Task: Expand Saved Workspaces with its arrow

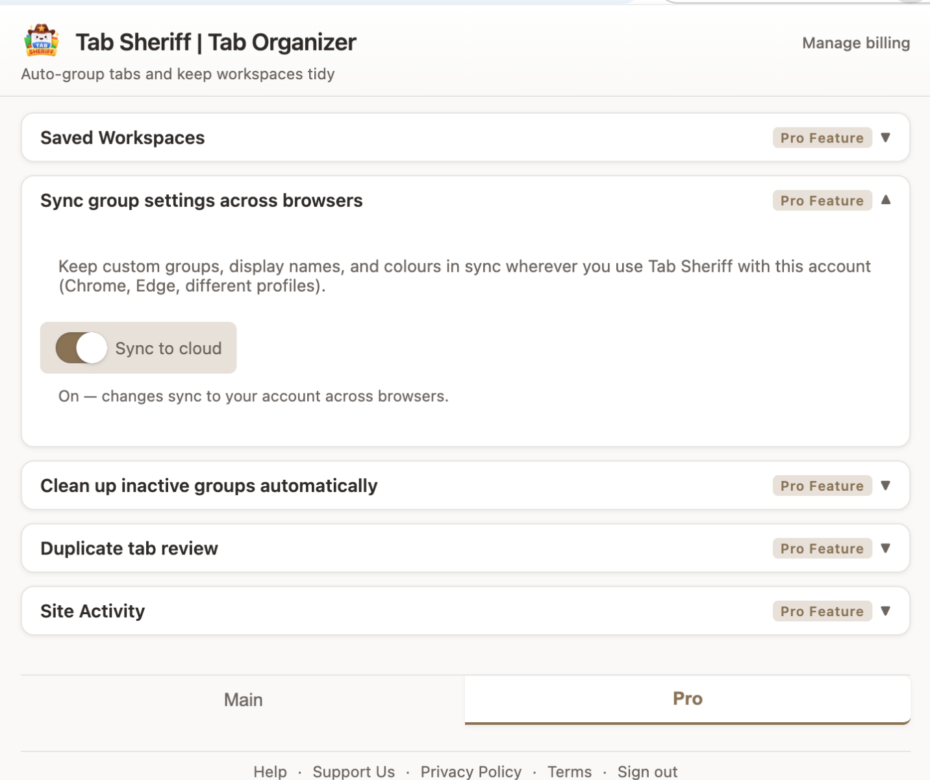Action: click(885, 138)
